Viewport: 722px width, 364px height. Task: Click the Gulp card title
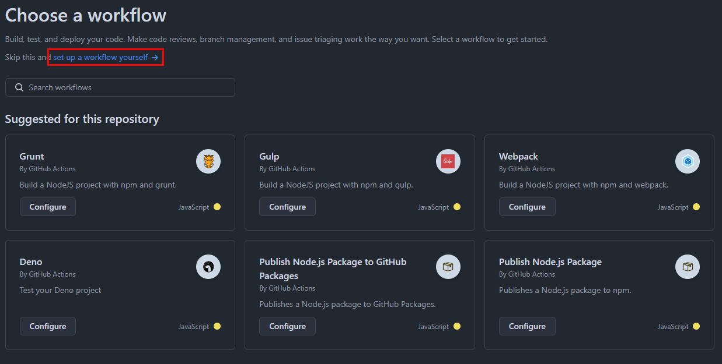click(269, 156)
